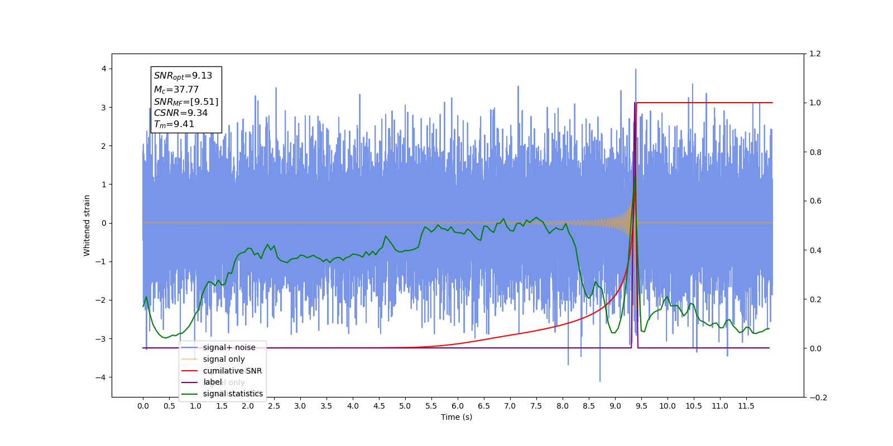Screen dimensions: 893x446
Task: Click the x-axis tick label 6.0
Action: coord(458,406)
